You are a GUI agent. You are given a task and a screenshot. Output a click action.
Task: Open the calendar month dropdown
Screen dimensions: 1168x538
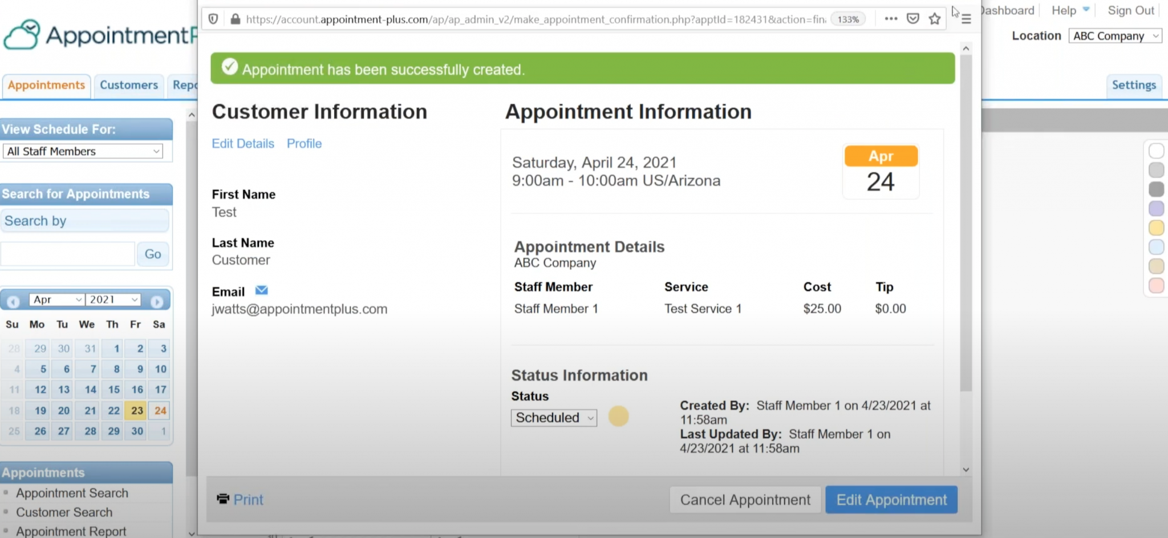click(x=57, y=300)
